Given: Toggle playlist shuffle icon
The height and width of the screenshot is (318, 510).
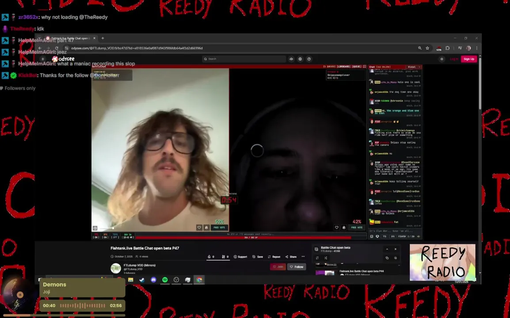Looking at the screenshot, I should (x=326, y=258).
